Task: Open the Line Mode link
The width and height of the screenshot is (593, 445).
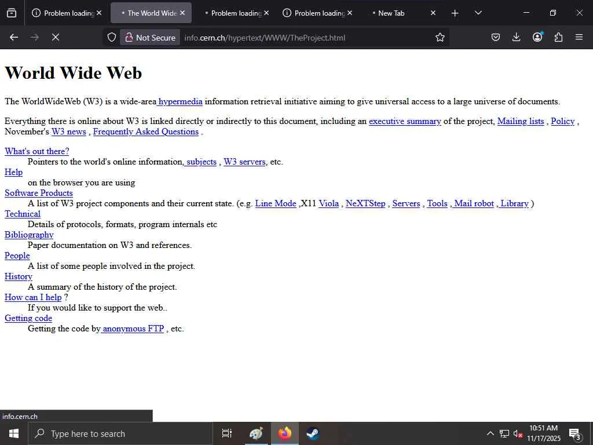Action: click(x=276, y=203)
